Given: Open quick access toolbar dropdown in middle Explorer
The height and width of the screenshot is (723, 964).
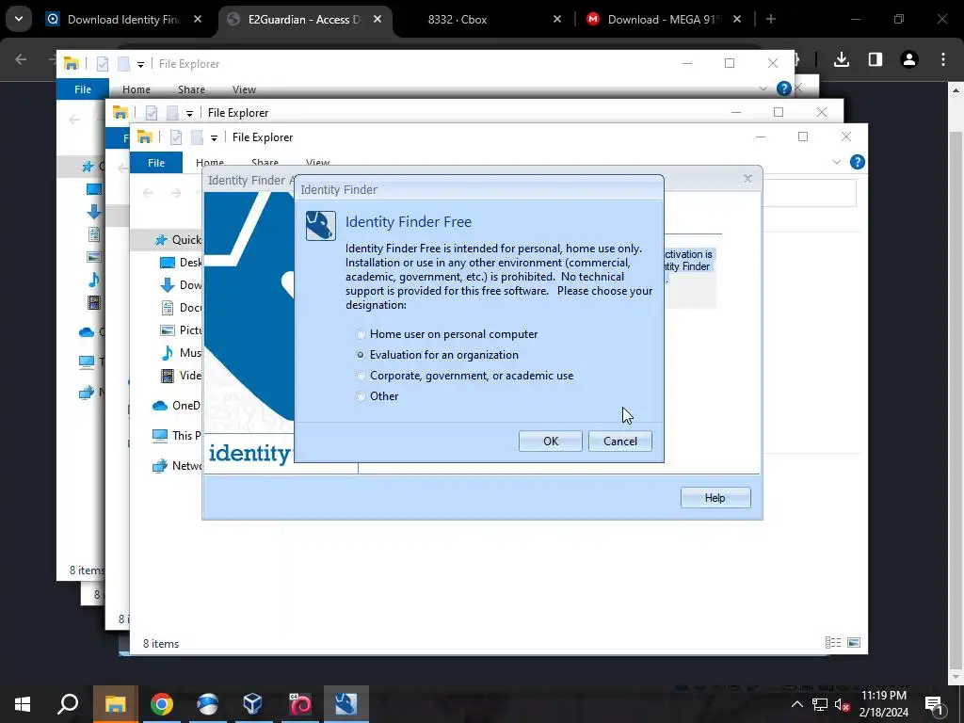Looking at the screenshot, I should 189,113.
